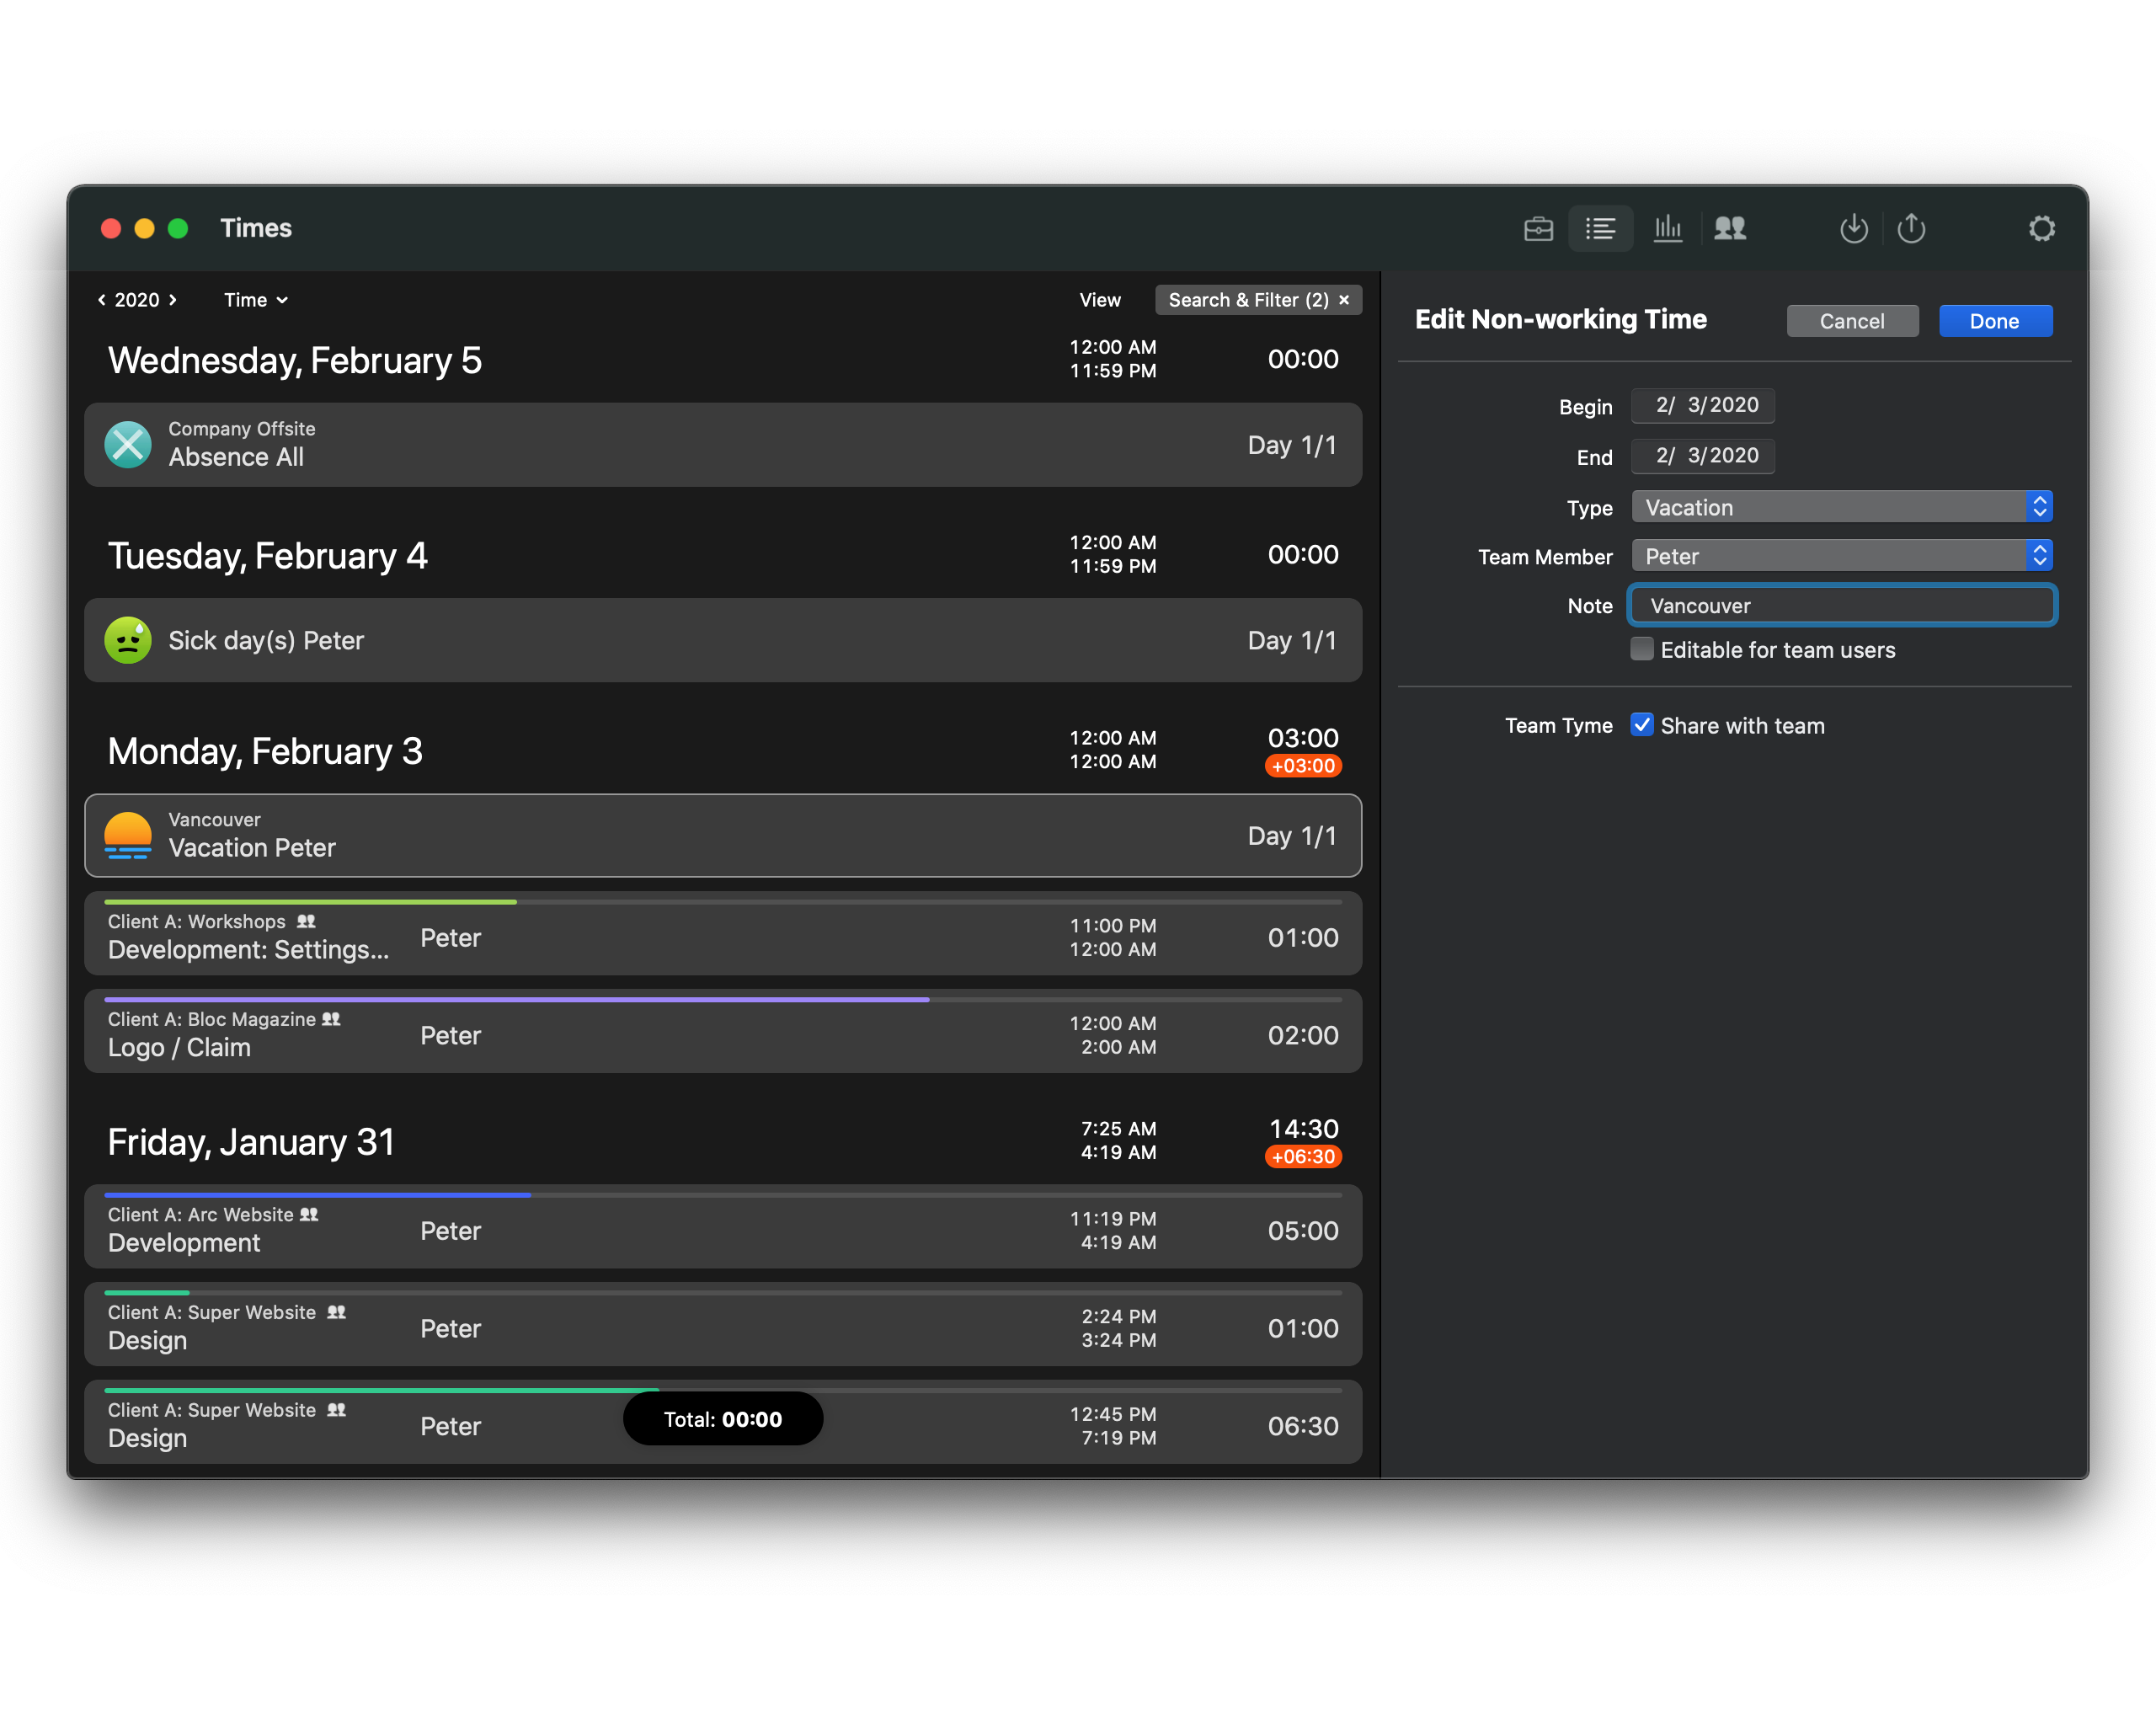Image resolution: width=2156 pixels, height=1725 pixels.
Task: Open the Type Vacation dropdown
Action: point(1841,508)
